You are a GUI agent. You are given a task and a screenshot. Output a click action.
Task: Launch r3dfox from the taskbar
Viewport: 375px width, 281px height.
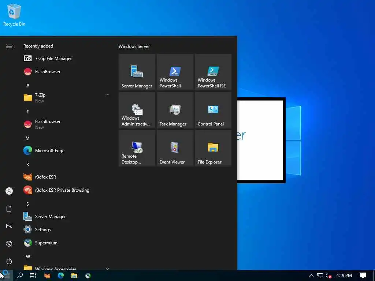[47, 276]
